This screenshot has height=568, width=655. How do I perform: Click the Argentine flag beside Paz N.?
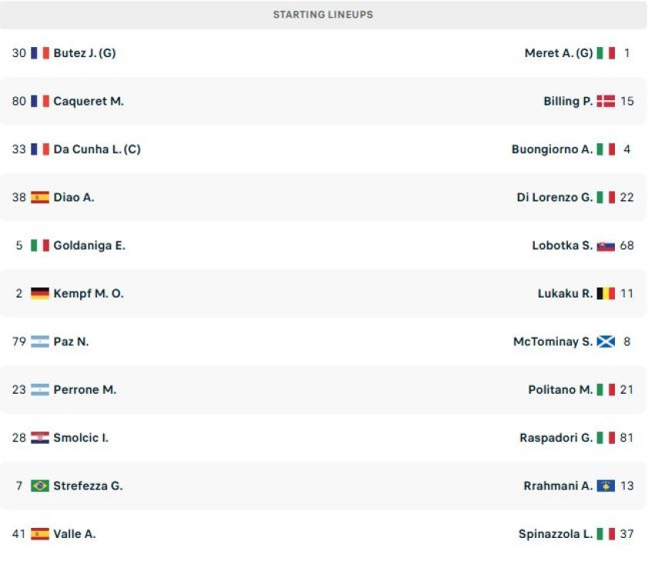tap(39, 341)
